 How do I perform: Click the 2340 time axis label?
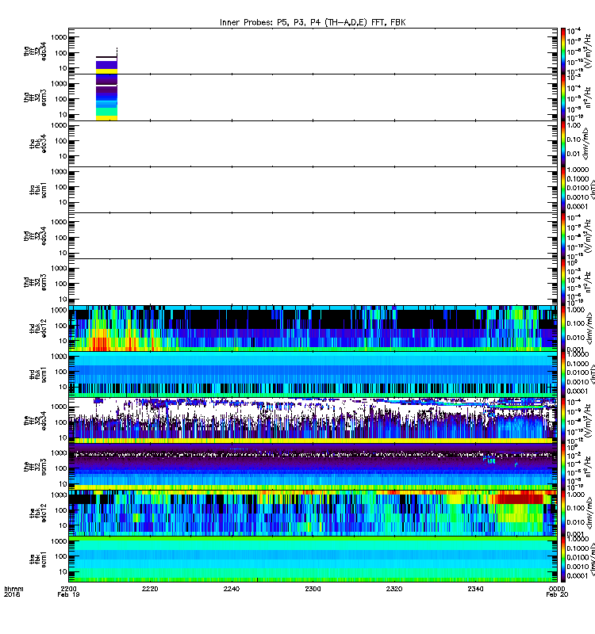[x=475, y=589]
